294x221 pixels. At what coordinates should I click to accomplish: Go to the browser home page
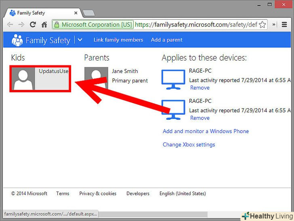click(x=44, y=25)
